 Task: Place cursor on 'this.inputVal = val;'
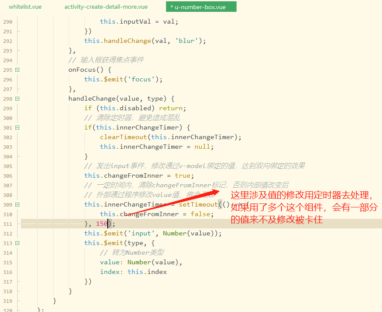coord(139,21)
